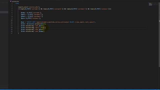Viewport: 160px width, 90px height.
Task: Click the $pass $_POST['userpass'] line
Action: pos(31,18)
